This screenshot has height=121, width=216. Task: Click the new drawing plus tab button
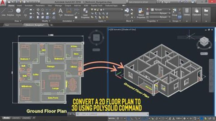[x=51, y=25]
